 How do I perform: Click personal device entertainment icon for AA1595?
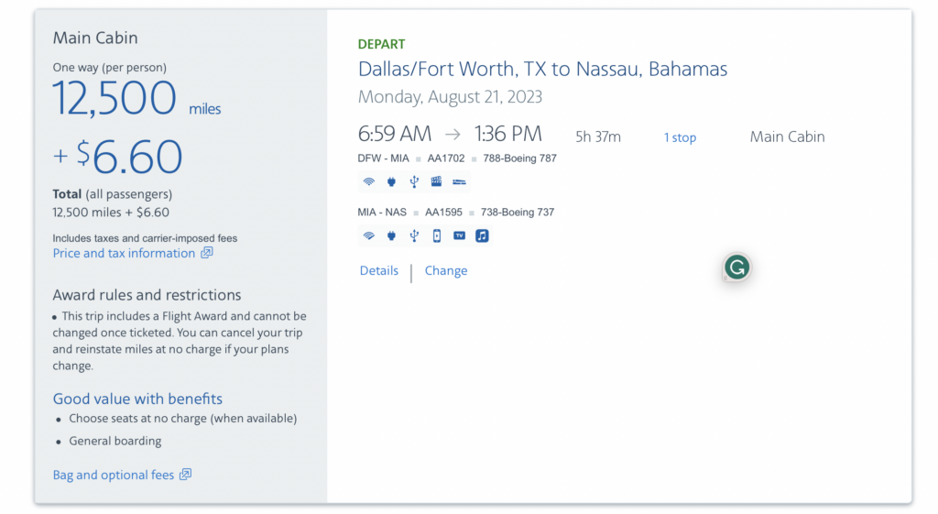[x=437, y=235]
